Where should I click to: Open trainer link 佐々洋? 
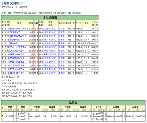[x=62, y=62]
